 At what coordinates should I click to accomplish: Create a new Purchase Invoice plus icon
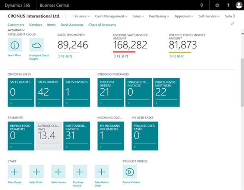80,172
